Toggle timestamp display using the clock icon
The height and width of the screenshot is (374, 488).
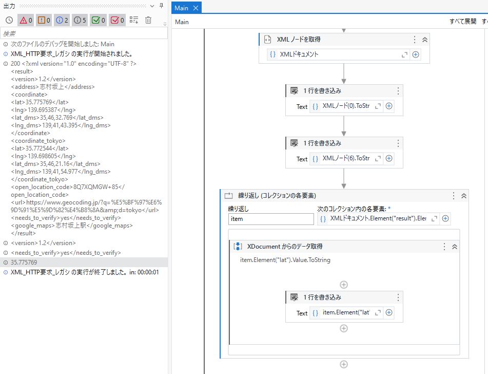point(10,20)
